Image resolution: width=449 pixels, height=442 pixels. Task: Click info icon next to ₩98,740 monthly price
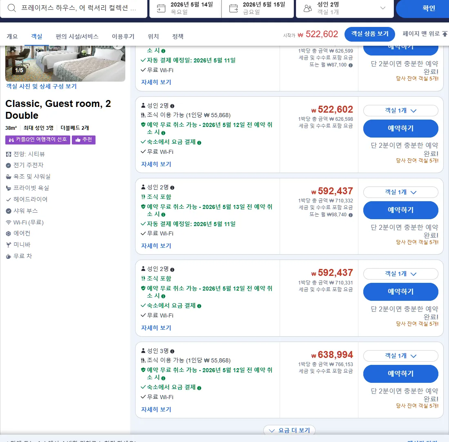click(351, 215)
